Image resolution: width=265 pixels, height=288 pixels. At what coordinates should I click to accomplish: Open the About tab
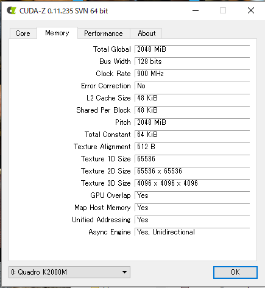[147, 33]
